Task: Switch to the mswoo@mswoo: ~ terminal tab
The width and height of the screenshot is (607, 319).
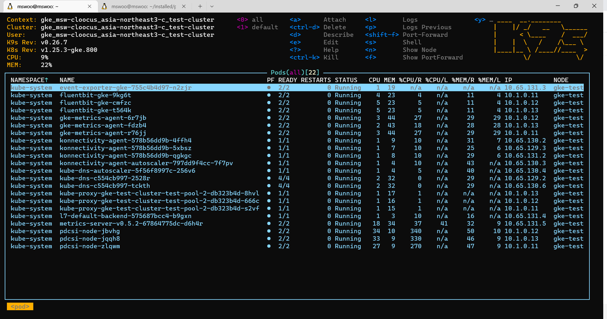Action: click(50, 6)
